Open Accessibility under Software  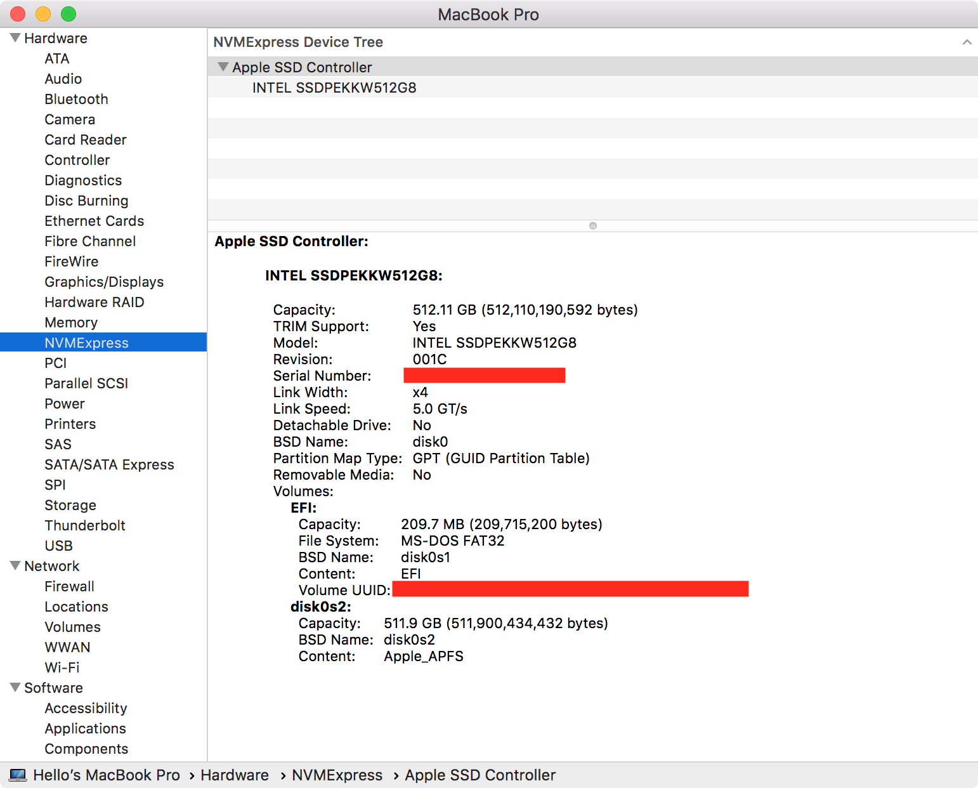pos(86,708)
